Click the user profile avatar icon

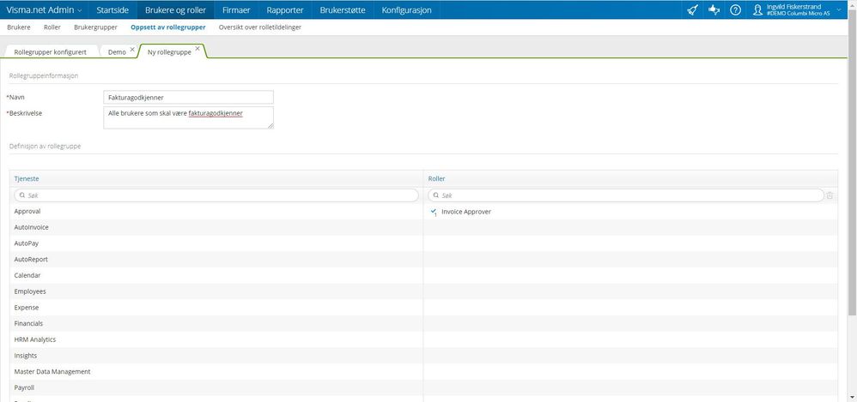point(757,9)
